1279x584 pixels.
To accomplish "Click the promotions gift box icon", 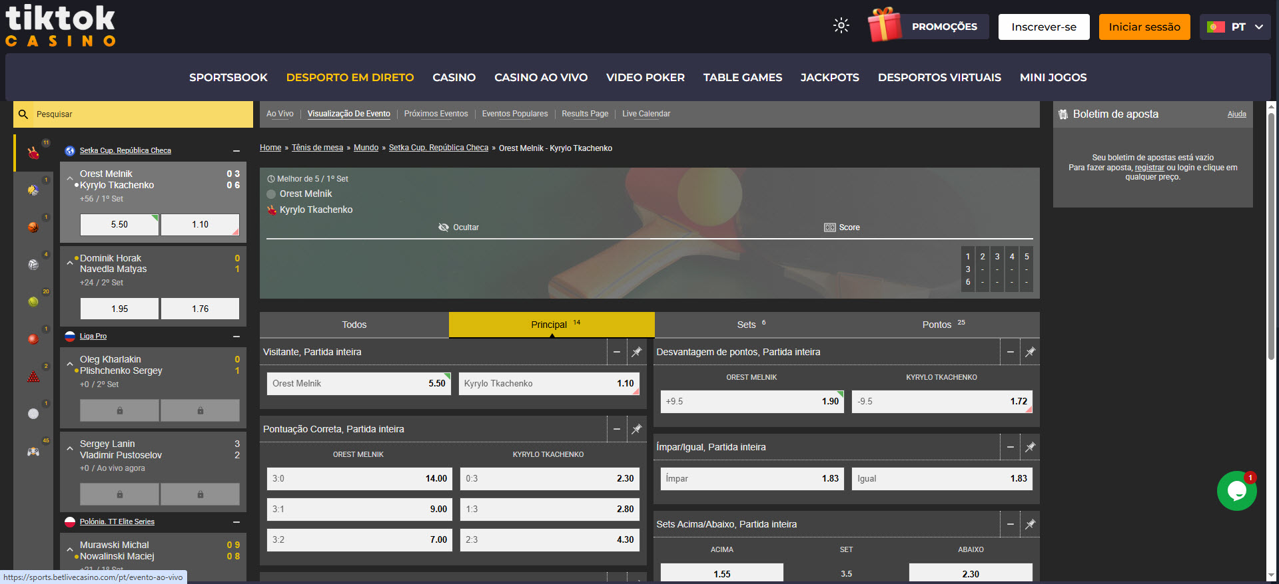I will pos(884,26).
